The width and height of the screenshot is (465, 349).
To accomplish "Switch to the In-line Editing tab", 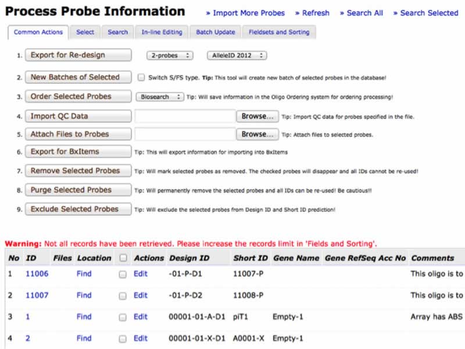I will click(x=162, y=33).
